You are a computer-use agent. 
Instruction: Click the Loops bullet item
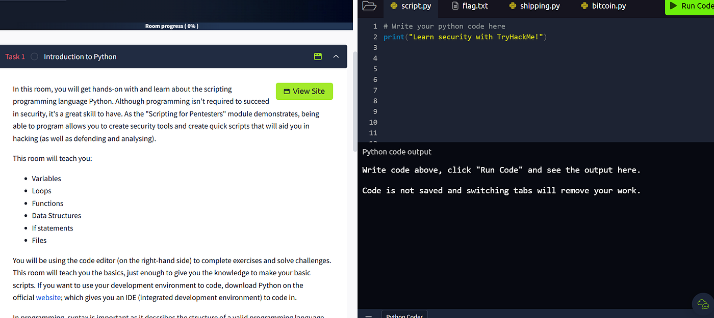coord(42,191)
